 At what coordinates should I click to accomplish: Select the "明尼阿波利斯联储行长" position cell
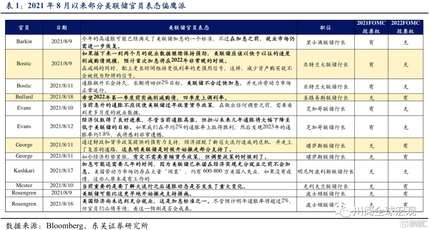point(326,172)
